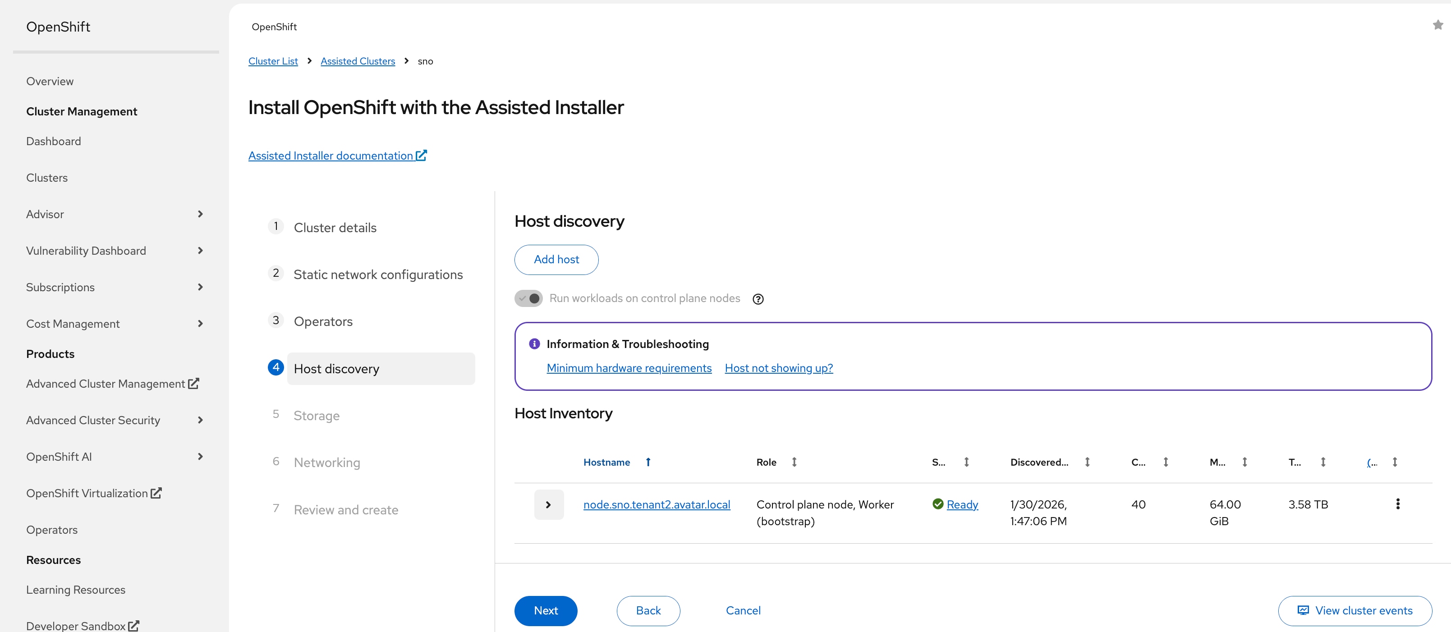Open the node.sno.tenant2.avatar.local hostname link

(x=656, y=505)
